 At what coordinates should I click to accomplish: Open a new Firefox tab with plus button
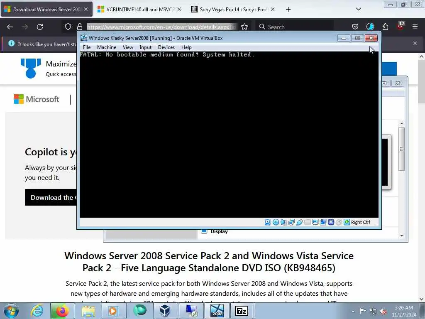tap(288, 10)
